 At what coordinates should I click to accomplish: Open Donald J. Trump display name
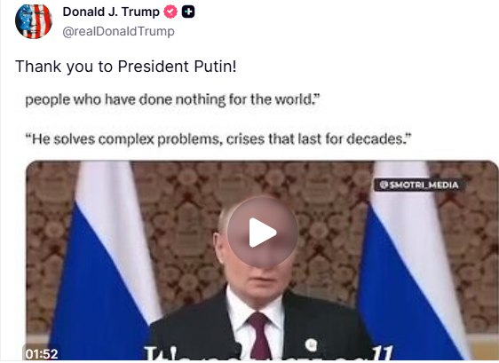[x=111, y=12]
